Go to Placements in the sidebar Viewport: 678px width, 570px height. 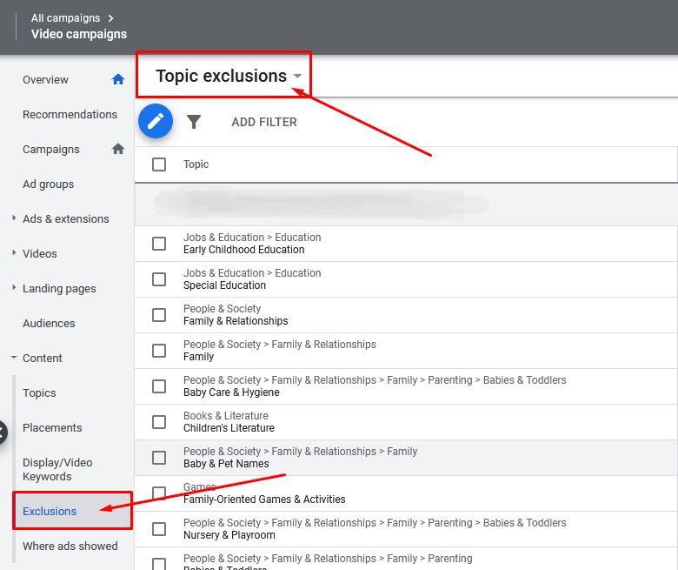[52, 427]
